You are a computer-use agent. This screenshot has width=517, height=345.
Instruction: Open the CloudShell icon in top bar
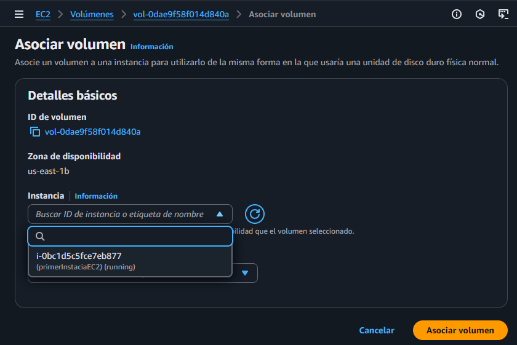503,14
